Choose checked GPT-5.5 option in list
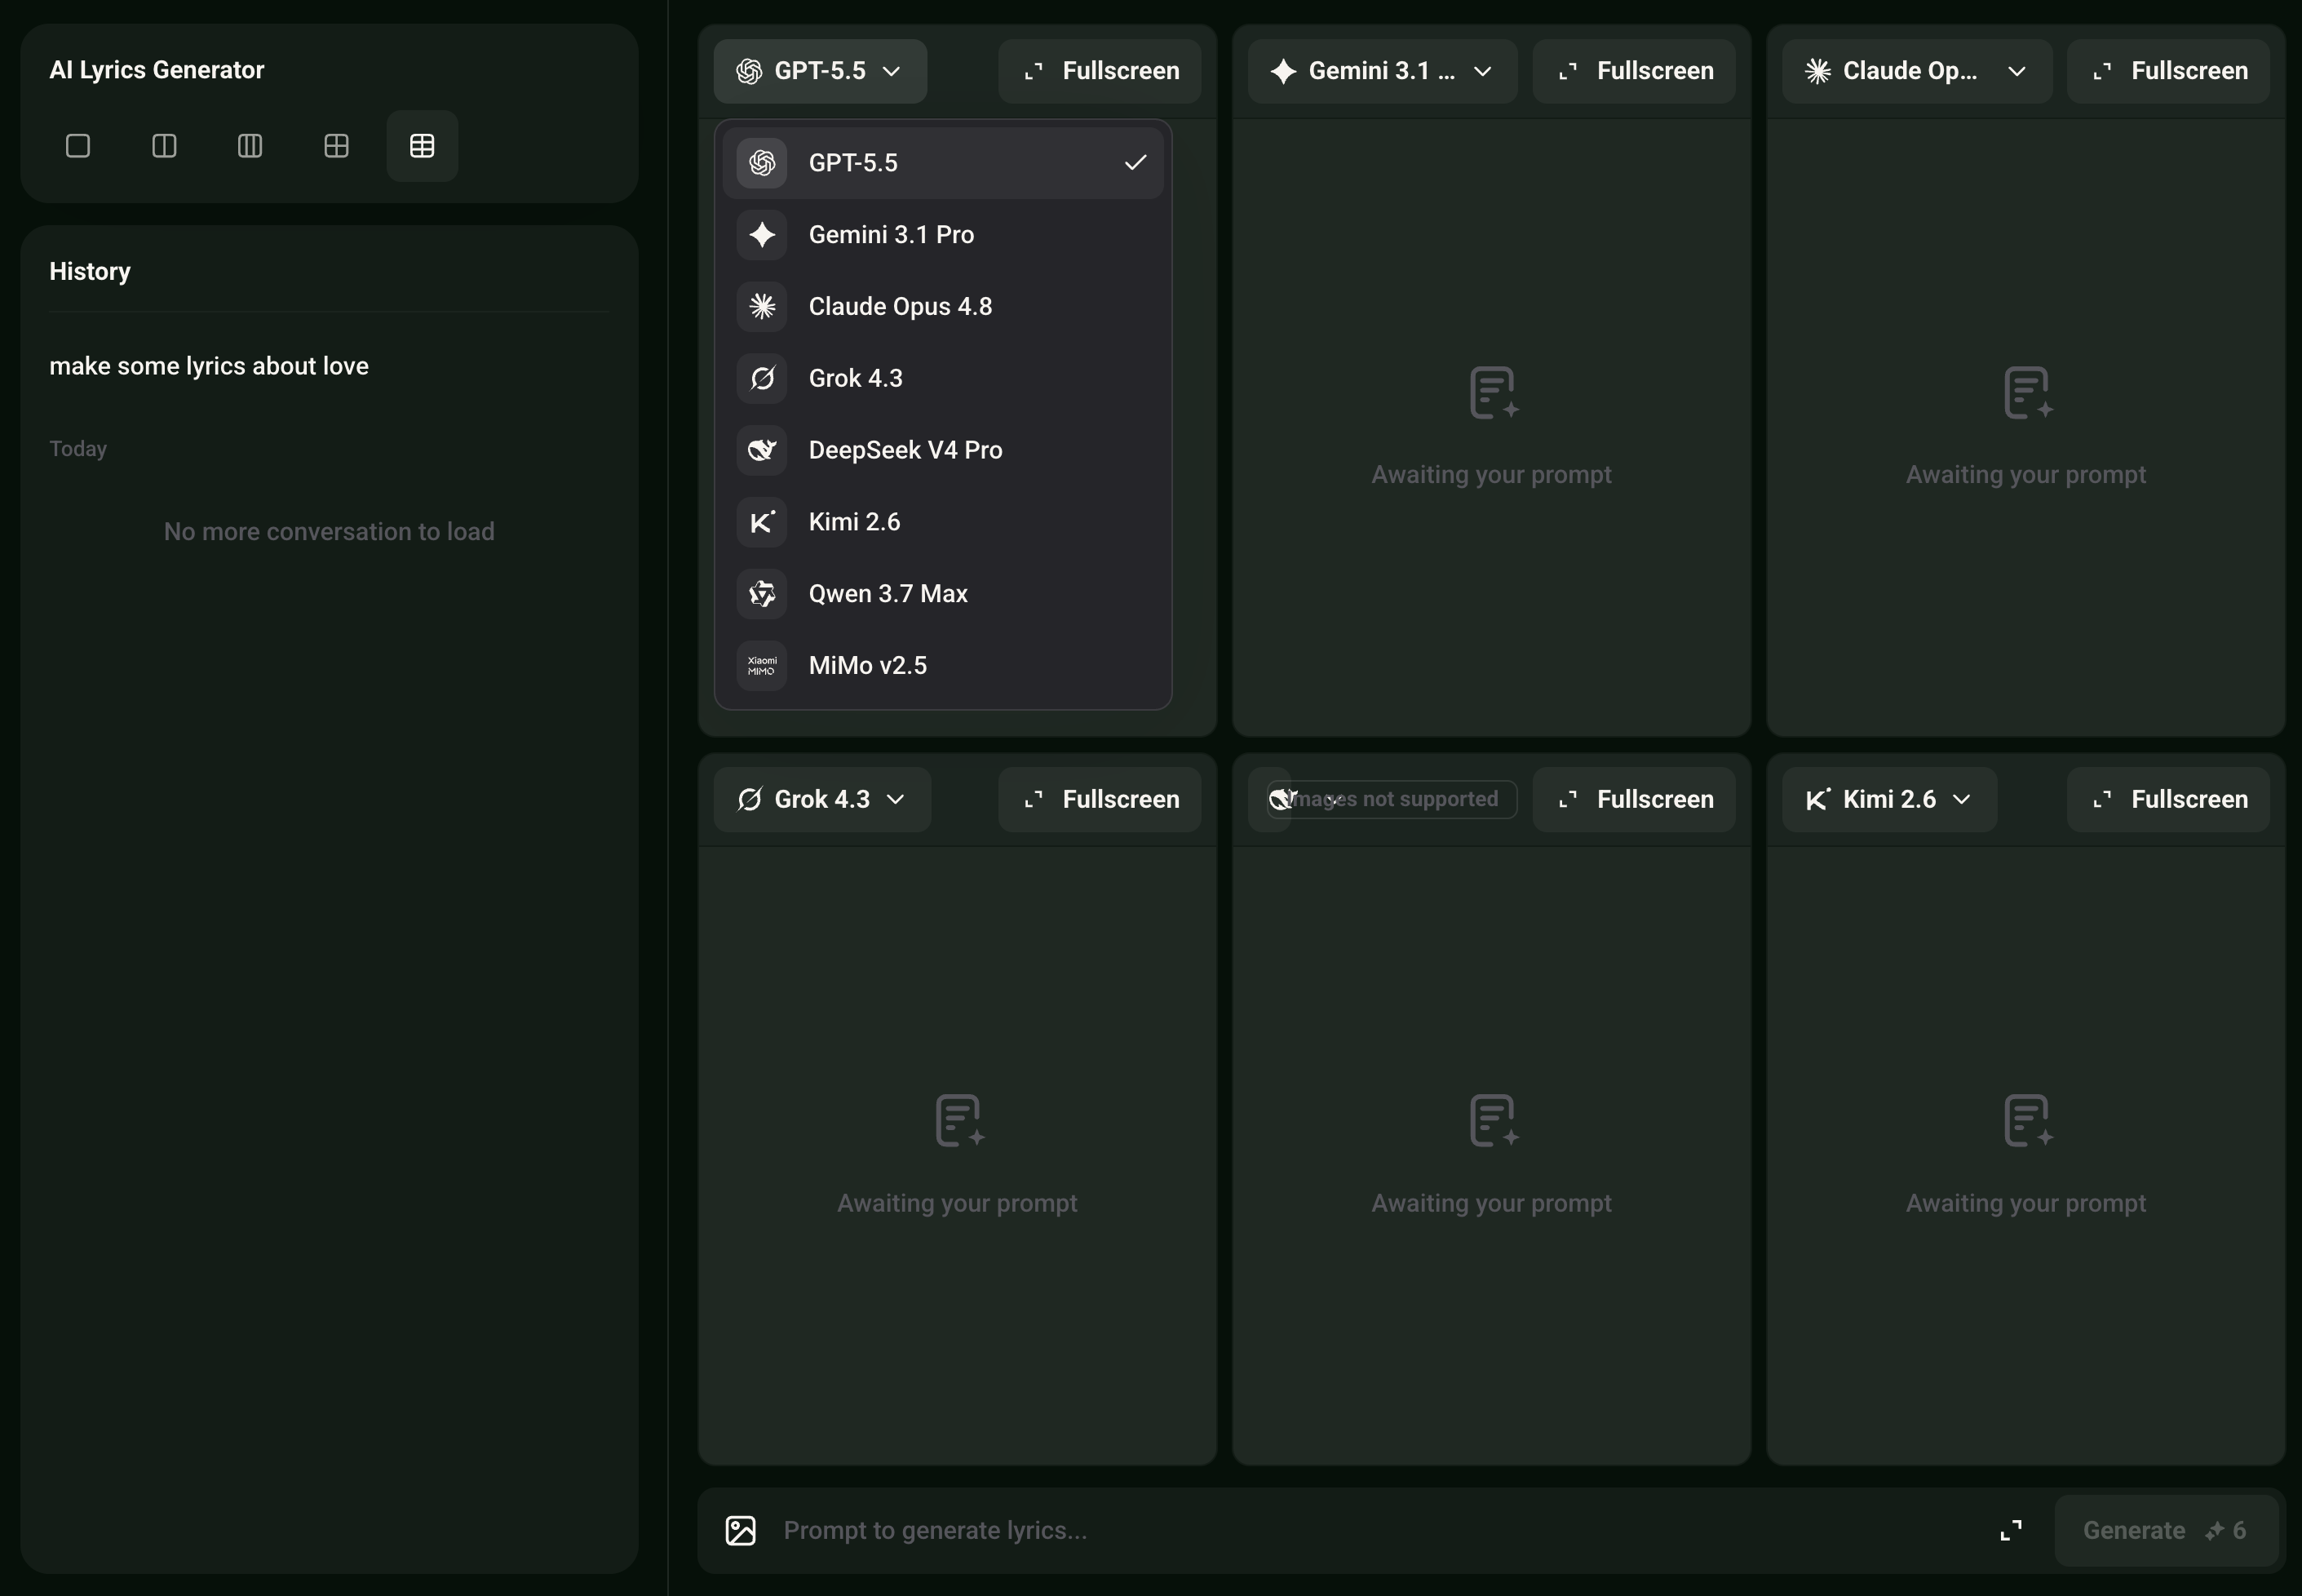Image resolution: width=2302 pixels, height=1596 pixels. coord(943,162)
